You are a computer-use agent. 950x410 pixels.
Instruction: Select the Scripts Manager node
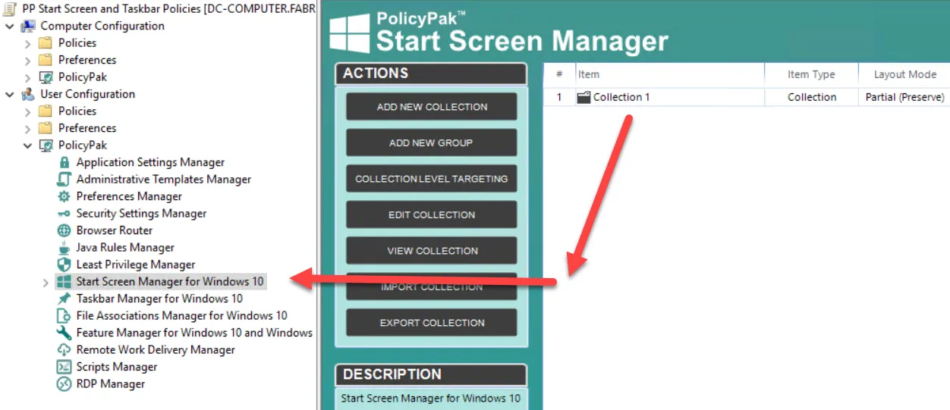pos(117,367)
